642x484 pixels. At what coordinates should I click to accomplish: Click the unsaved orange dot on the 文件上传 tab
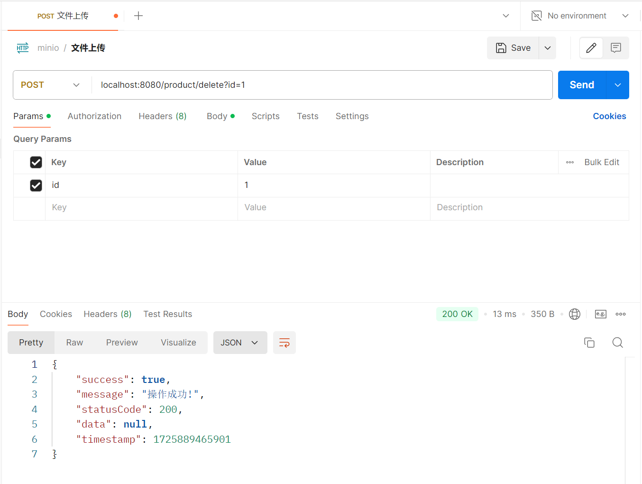coord(116,16)
